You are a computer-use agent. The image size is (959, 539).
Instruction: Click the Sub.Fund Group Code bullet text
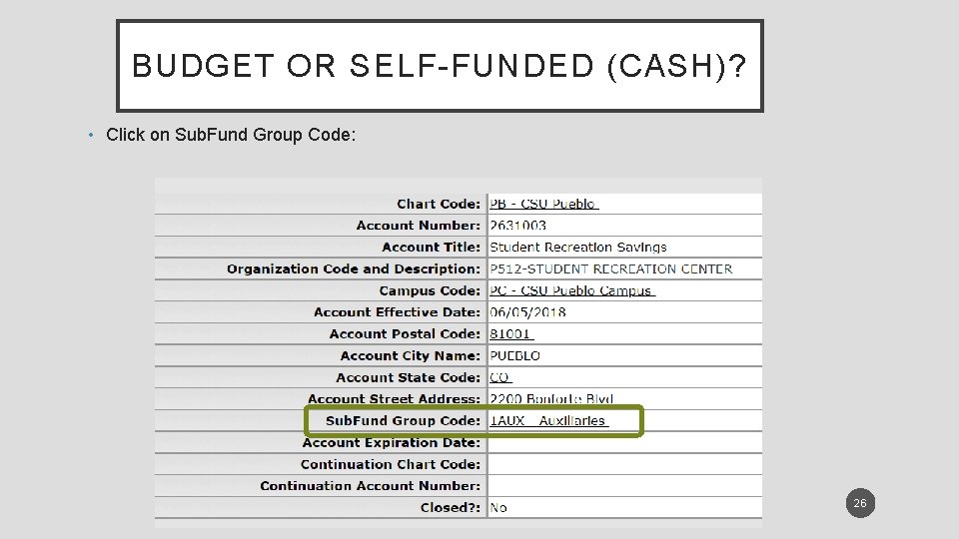tap(230, 135)
